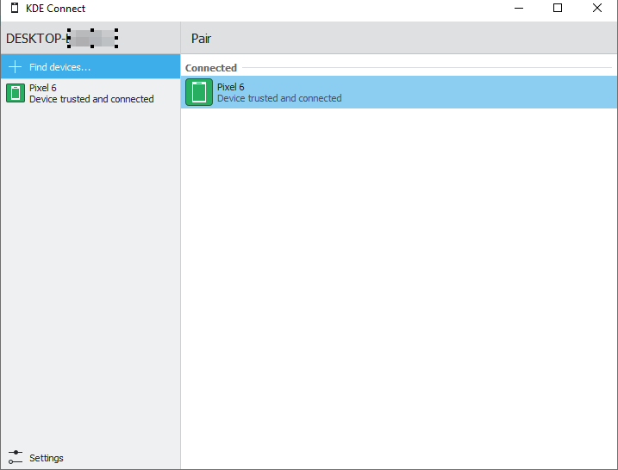This screenshot has height=470, width=618.
Task: Click the green phone icon under Connected
Action: pyautogui.click(x=199, y=92)
